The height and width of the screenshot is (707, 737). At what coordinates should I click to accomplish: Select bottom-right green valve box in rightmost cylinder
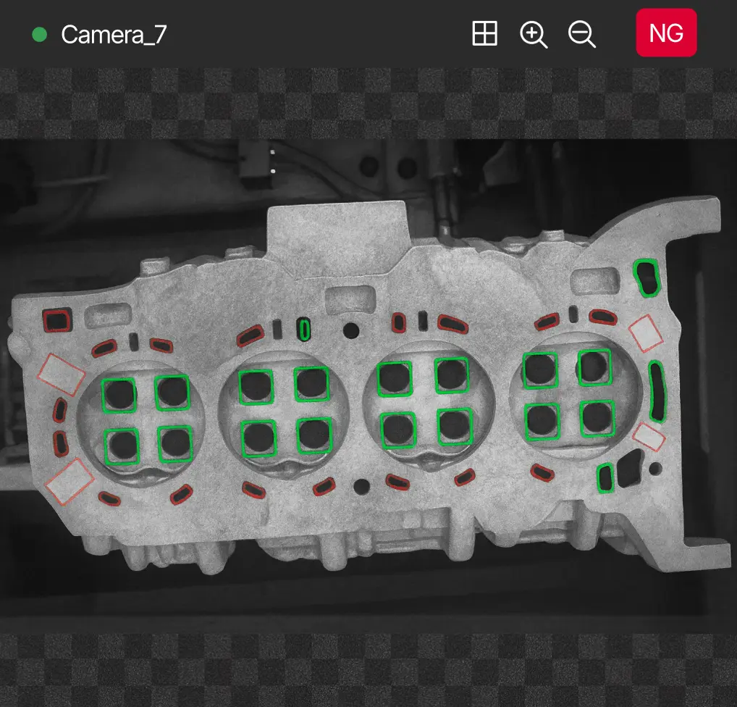[x=597, y=419]
